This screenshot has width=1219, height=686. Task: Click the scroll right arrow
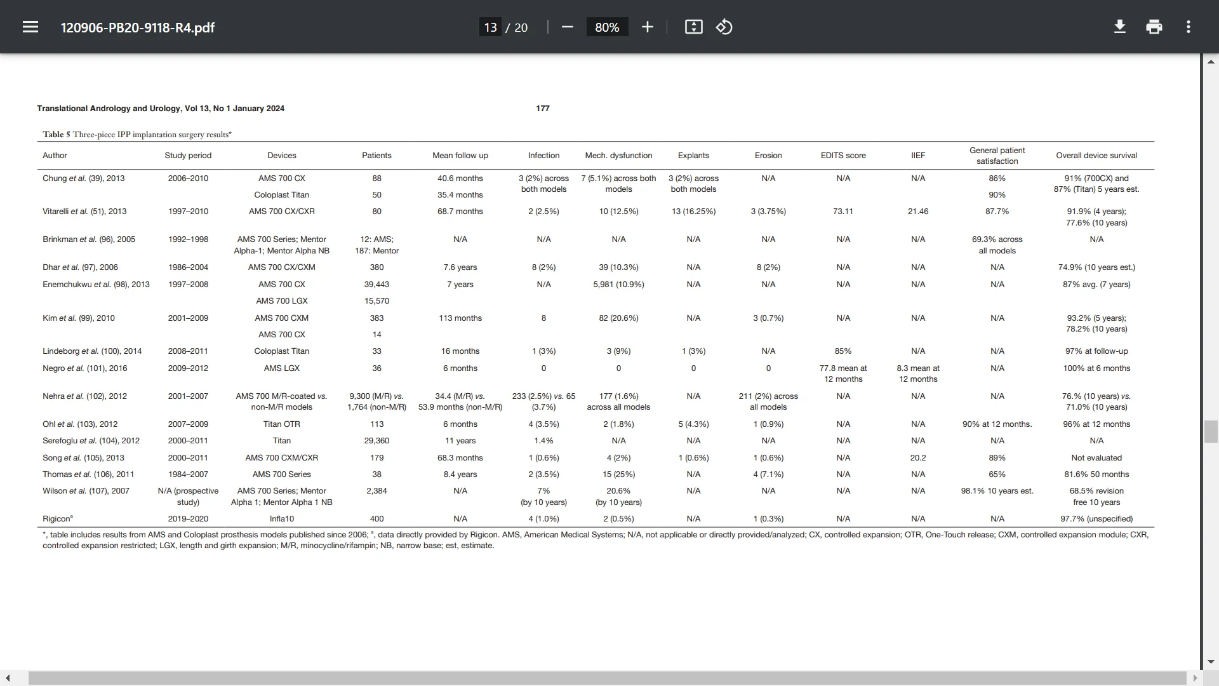[x=1196, y=678]
